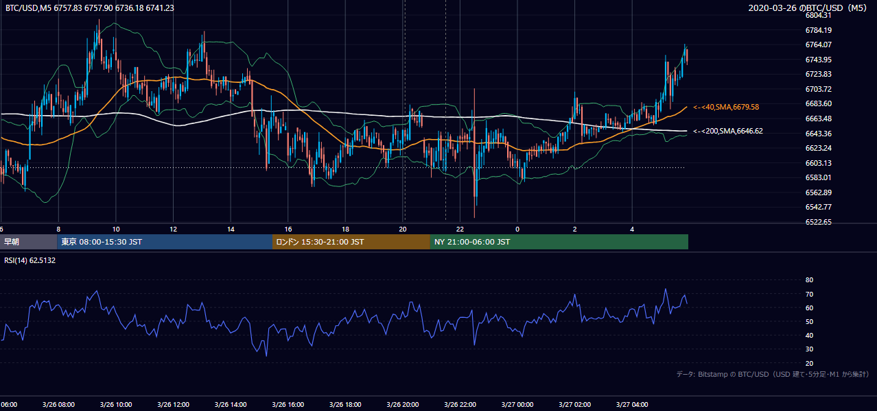Click the bottom date label 3/26 16:00

288,405
